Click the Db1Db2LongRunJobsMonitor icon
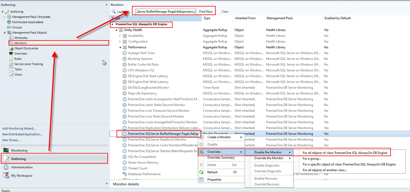Viewport: 410px width, 192px height. pyautogui.click(x=125, y=87)
